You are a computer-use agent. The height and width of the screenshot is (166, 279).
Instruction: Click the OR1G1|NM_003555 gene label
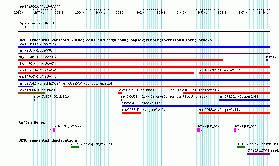coord(66,126)
